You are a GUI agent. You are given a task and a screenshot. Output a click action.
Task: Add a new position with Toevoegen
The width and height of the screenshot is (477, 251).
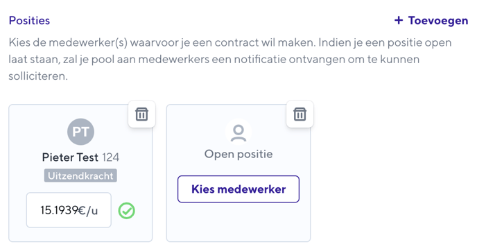click(x=431, y=20)
